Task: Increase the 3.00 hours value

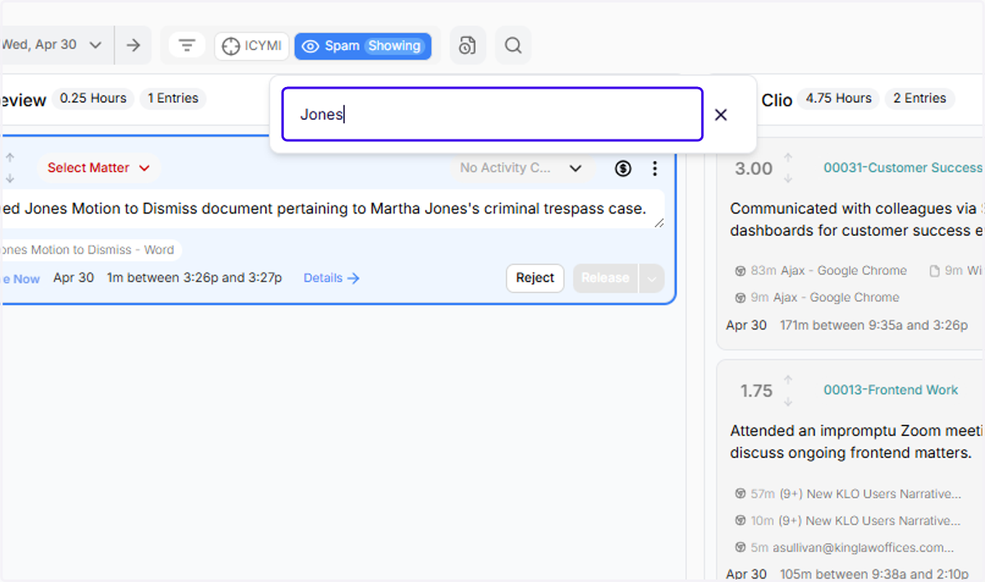Action: [788, 158]
